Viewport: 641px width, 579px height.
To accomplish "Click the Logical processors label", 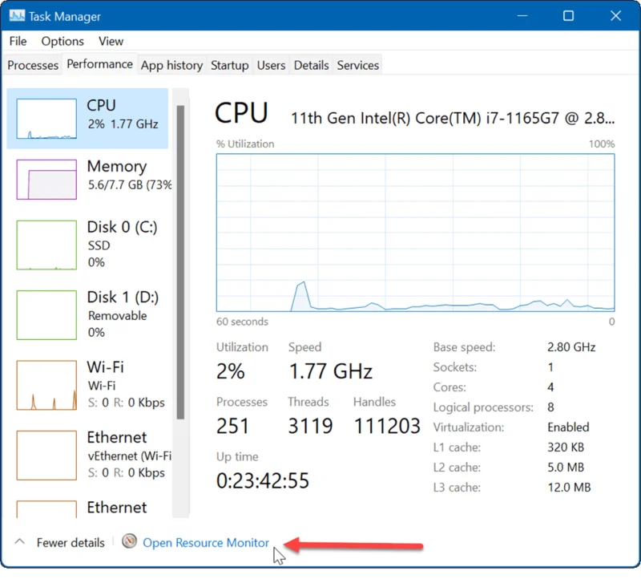I will pos(483,407).
